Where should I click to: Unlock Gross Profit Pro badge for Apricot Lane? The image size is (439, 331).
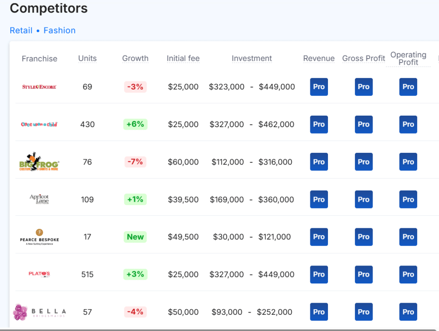click(364, 199)
